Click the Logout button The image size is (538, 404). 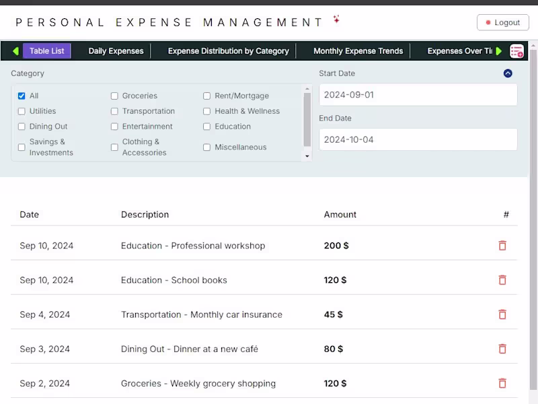(x=502, y=22)
